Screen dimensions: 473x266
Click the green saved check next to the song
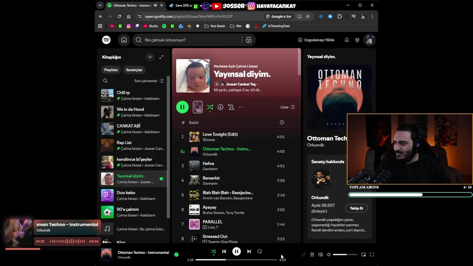point(176,254)
